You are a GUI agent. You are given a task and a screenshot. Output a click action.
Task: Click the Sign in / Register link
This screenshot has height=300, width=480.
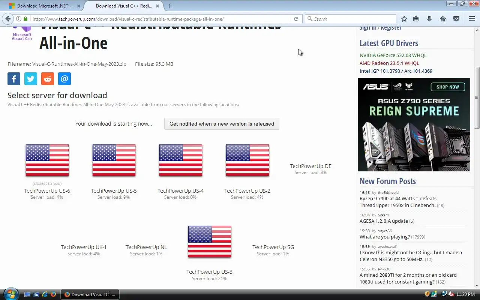(380, 27)
